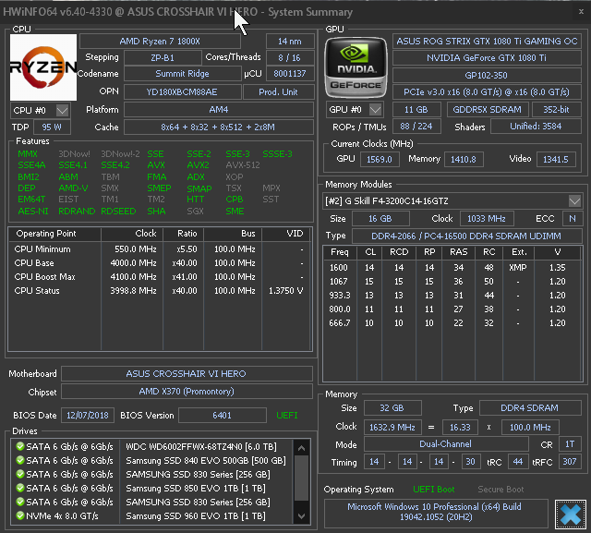The image size is (591, 533).
Task: Click the NVIDIA GeForce logo image
Action: 356,67
